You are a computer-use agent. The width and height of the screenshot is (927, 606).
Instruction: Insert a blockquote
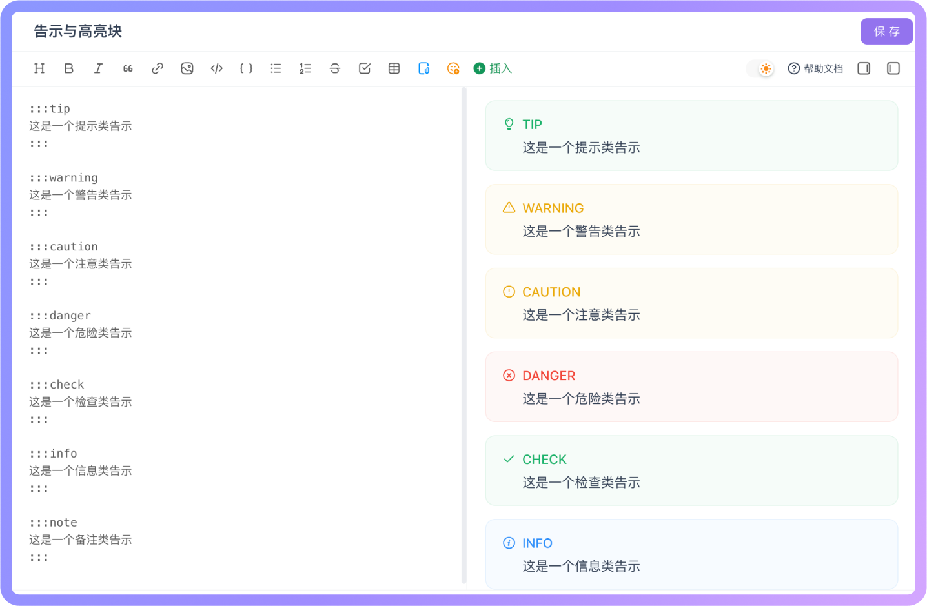coord(128,68)
